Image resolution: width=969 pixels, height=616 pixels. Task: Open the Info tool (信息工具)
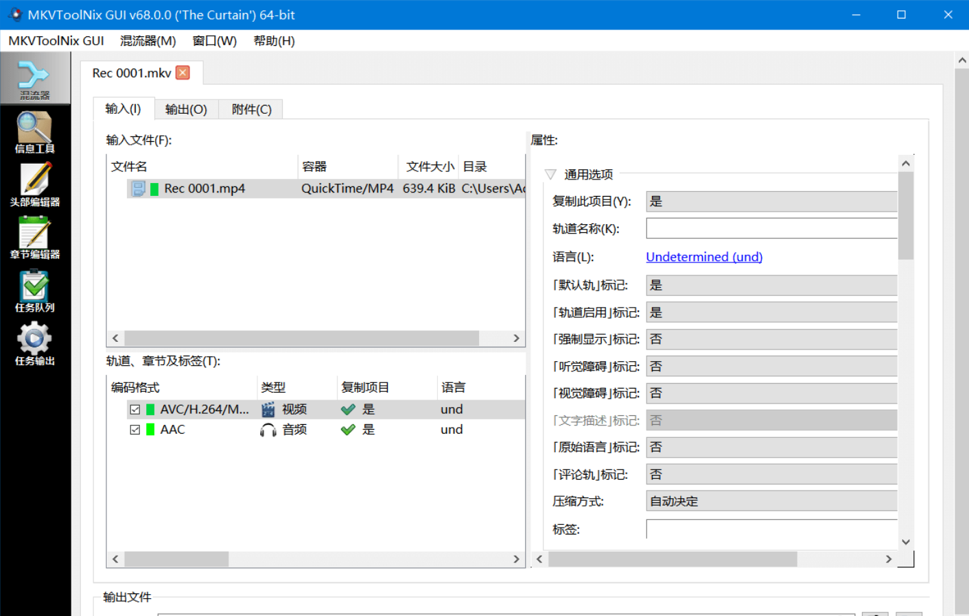pyautogui.click(x=34, y=132)
